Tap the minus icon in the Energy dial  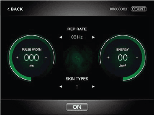(x=137, y=58)
